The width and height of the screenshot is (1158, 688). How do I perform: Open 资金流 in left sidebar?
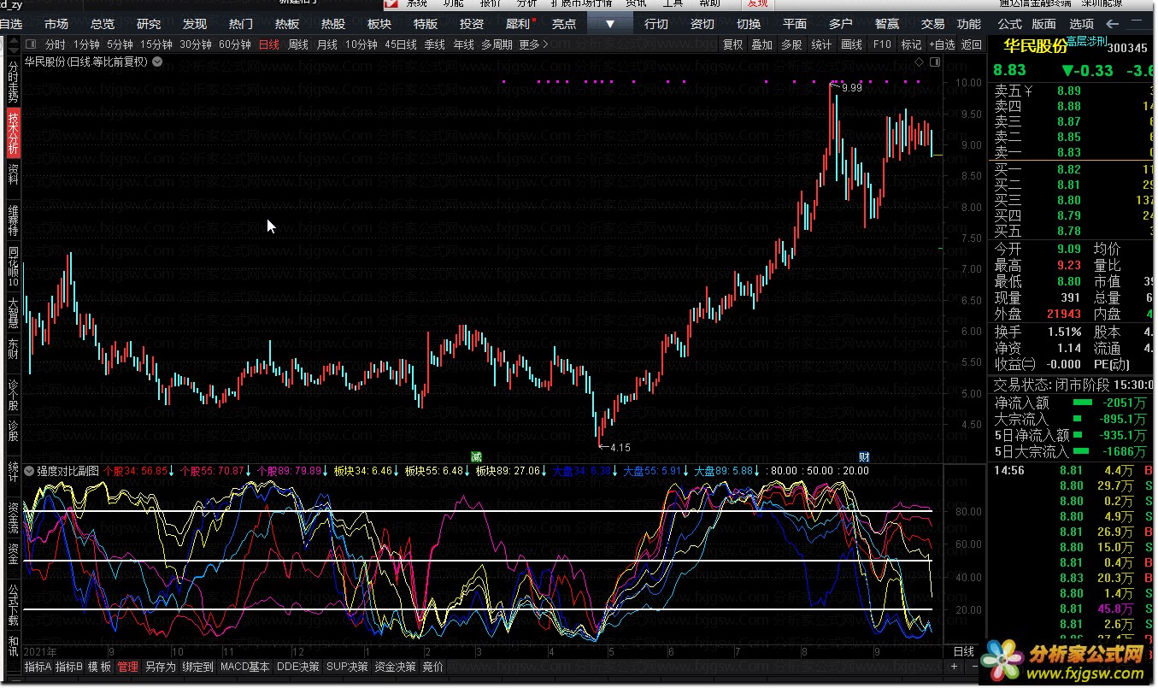pos(13,518)
